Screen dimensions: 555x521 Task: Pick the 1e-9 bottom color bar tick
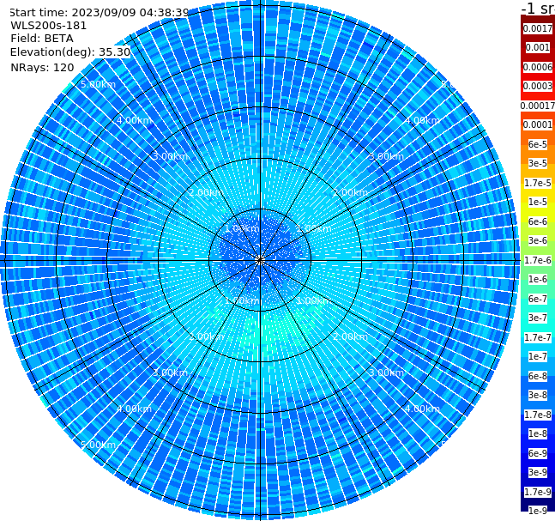coord(538,511)
